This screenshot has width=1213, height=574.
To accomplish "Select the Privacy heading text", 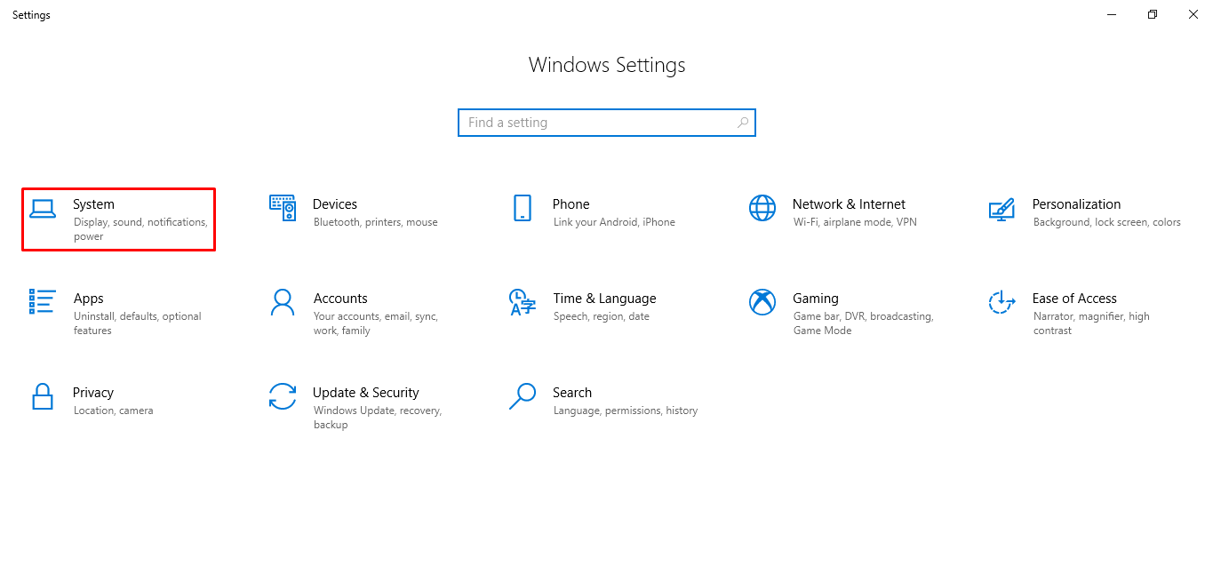I will (x=93, y=393).
